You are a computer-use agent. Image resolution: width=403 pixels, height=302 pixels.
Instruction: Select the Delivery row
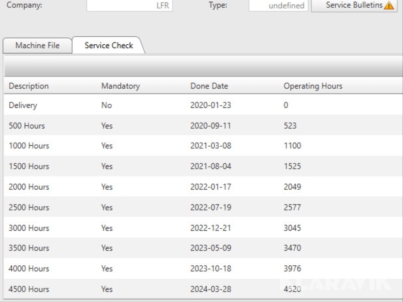coord(203,105)
